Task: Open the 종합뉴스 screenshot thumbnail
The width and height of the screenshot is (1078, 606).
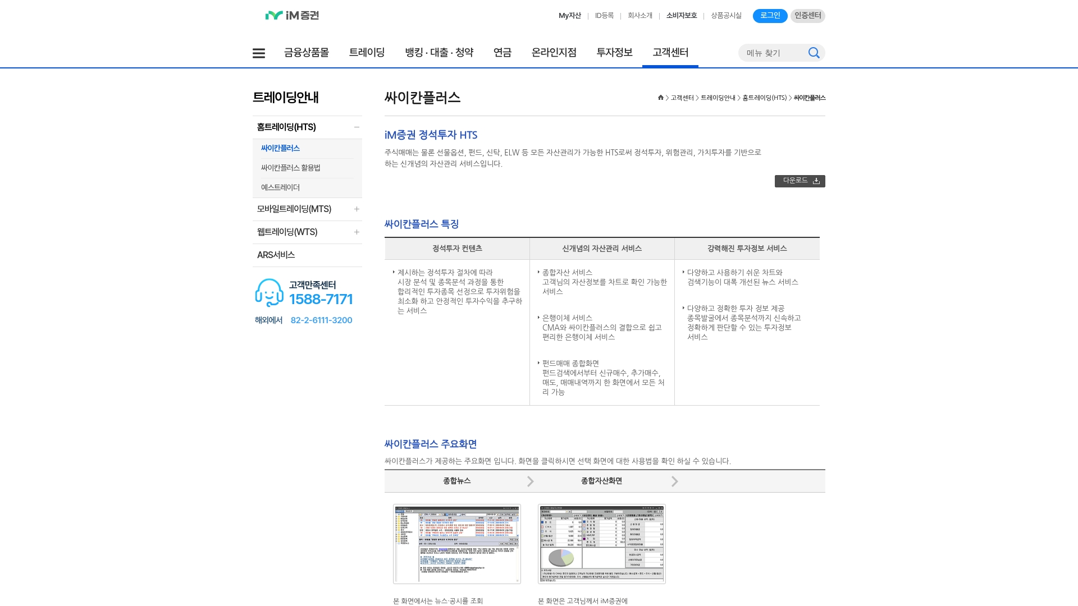Action: coord(457,544)
